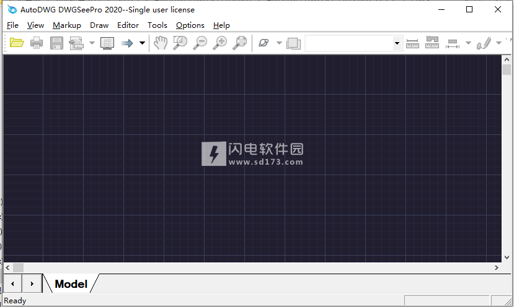514x307 pixels.
Task: Close the DWGSeePro window
Action: [498, 9]
